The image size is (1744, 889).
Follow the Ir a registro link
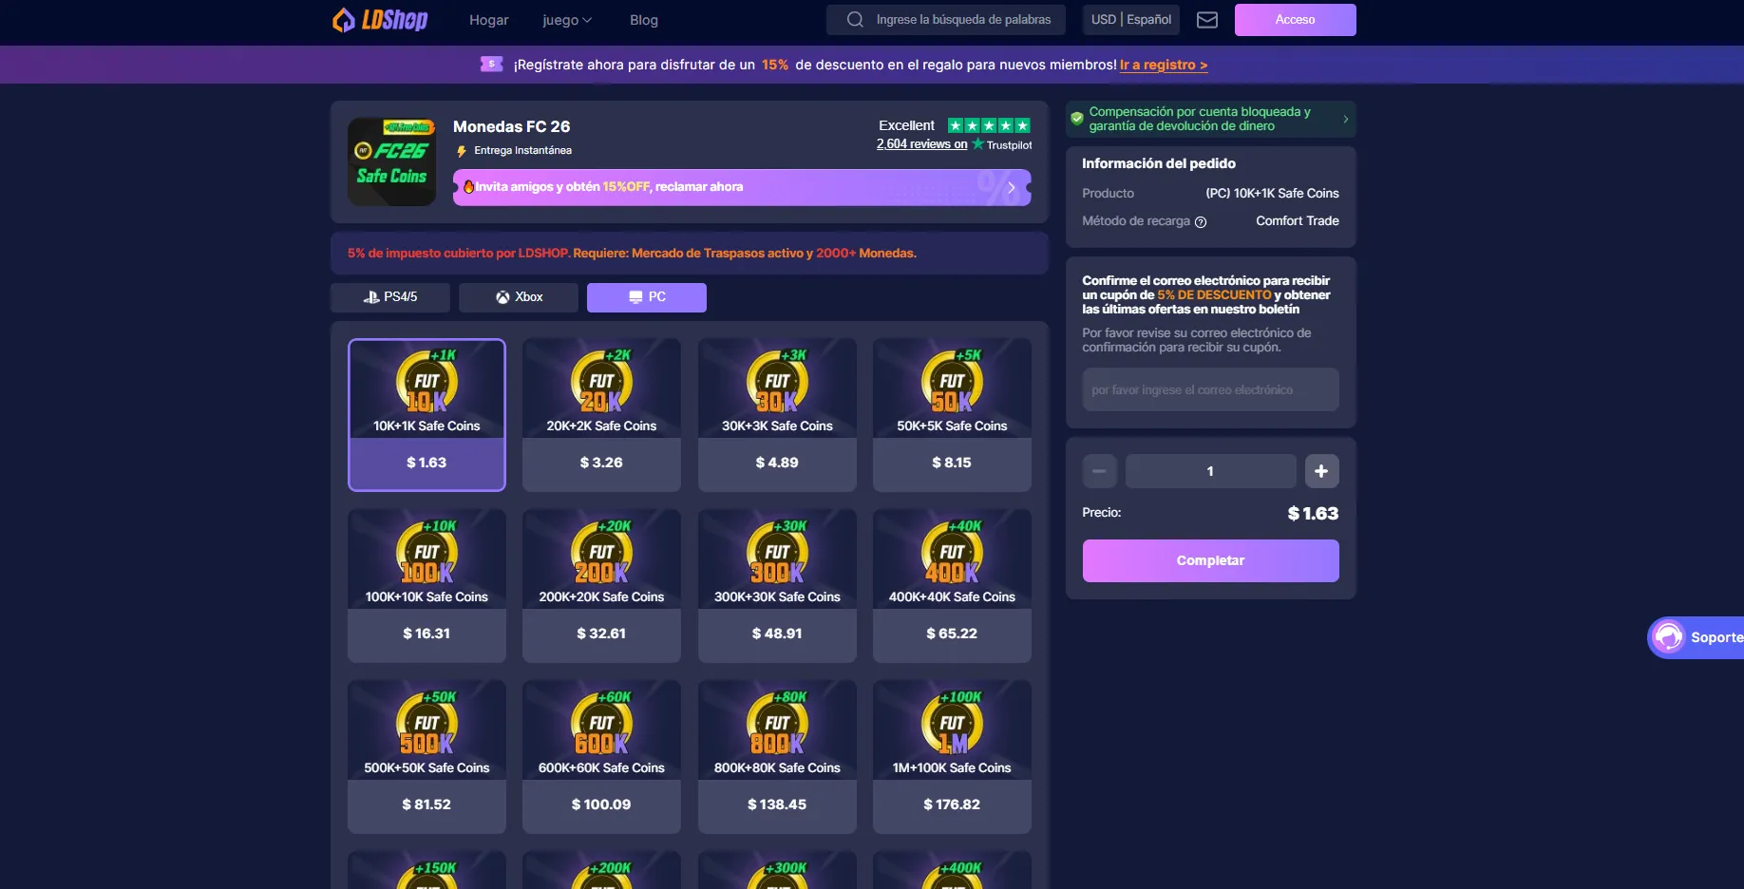click(1164, 65)
